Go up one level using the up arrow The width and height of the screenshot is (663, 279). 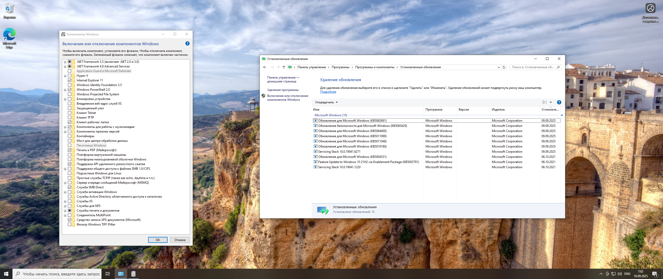[x=284, y=67]
